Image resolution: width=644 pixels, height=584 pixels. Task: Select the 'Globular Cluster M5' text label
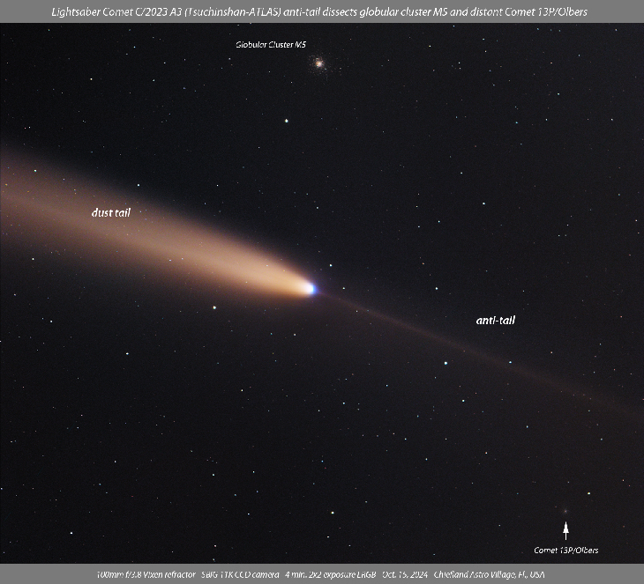(x=271, y=44)
